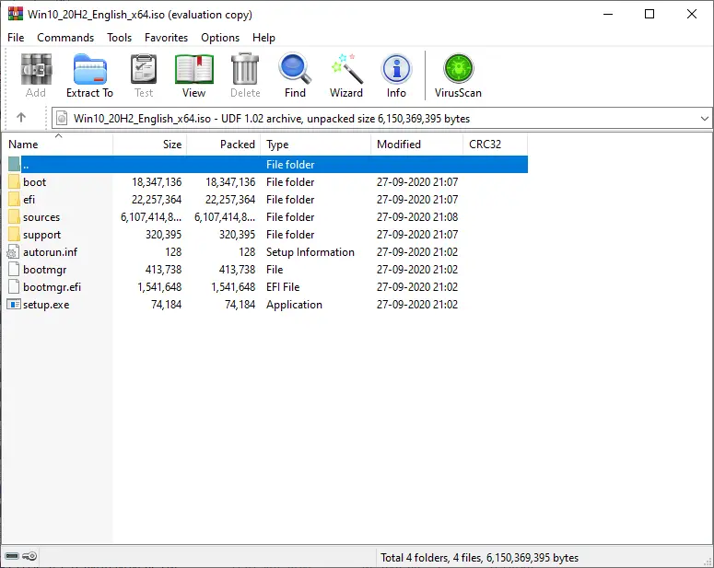Maximize the WinRAR window
714x568 pixels.
pos(650,14)
